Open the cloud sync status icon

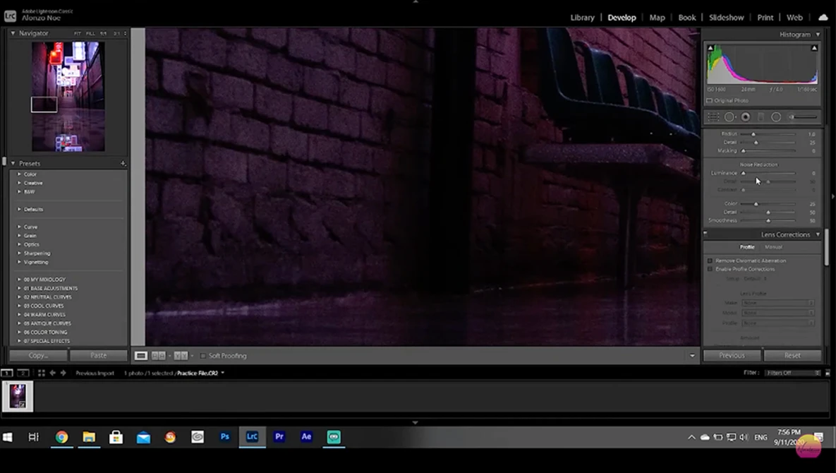[x=823, y=18]
